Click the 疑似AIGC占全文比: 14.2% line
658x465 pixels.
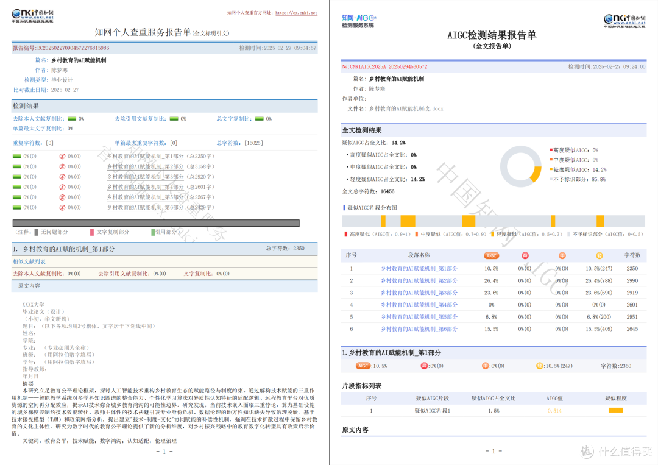374,143
